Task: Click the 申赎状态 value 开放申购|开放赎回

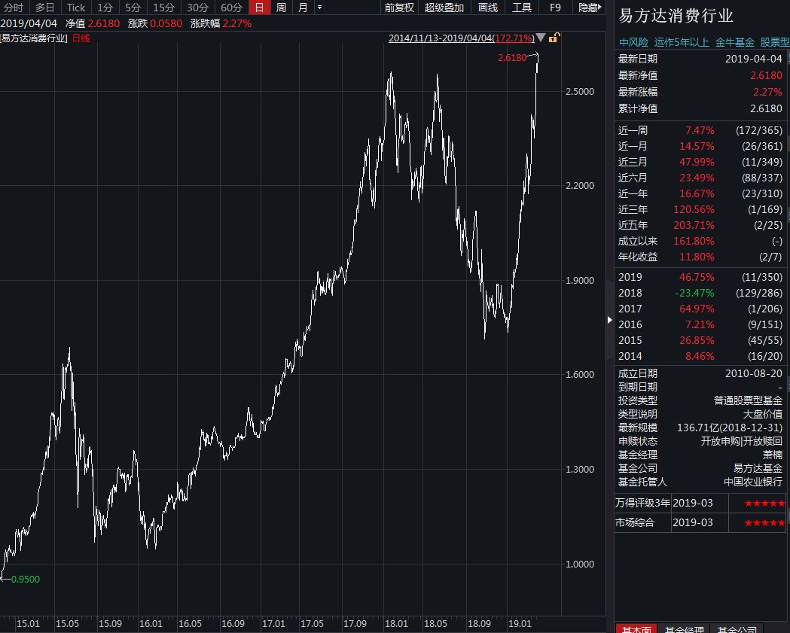Action: point(742,442)
